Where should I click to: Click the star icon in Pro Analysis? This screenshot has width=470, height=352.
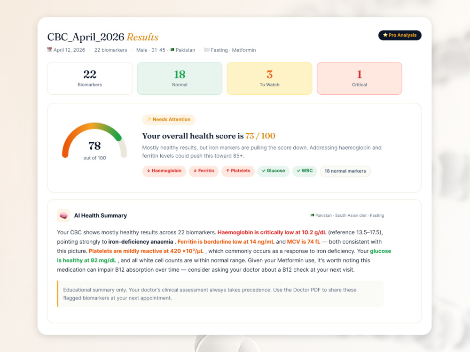[385, 35]
